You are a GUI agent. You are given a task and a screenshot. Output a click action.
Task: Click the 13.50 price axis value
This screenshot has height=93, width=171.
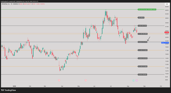[167, 61]
